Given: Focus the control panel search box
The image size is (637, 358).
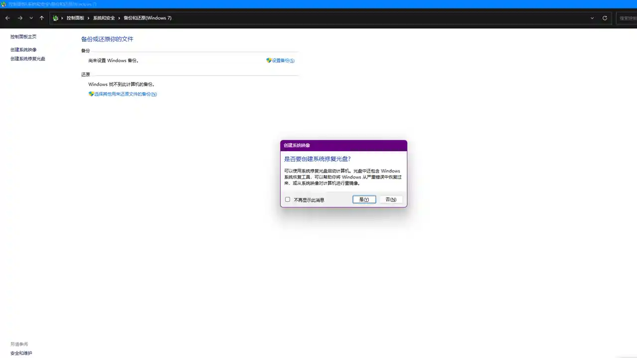Looking at the screenshot, I should 627,18.
